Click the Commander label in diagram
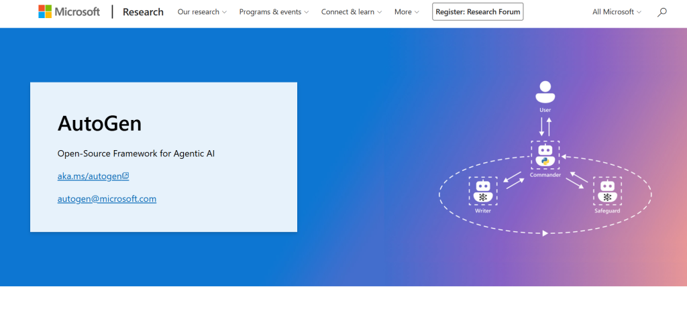 pos(545,175)
